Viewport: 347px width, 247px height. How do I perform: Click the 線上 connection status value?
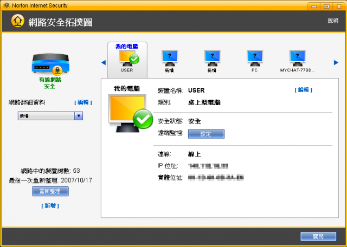pyautogui.click(x=195, y=154)
